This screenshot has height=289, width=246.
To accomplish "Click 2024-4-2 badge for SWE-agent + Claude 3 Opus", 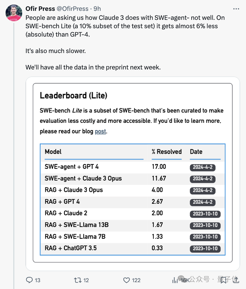I will pos(203,179).
